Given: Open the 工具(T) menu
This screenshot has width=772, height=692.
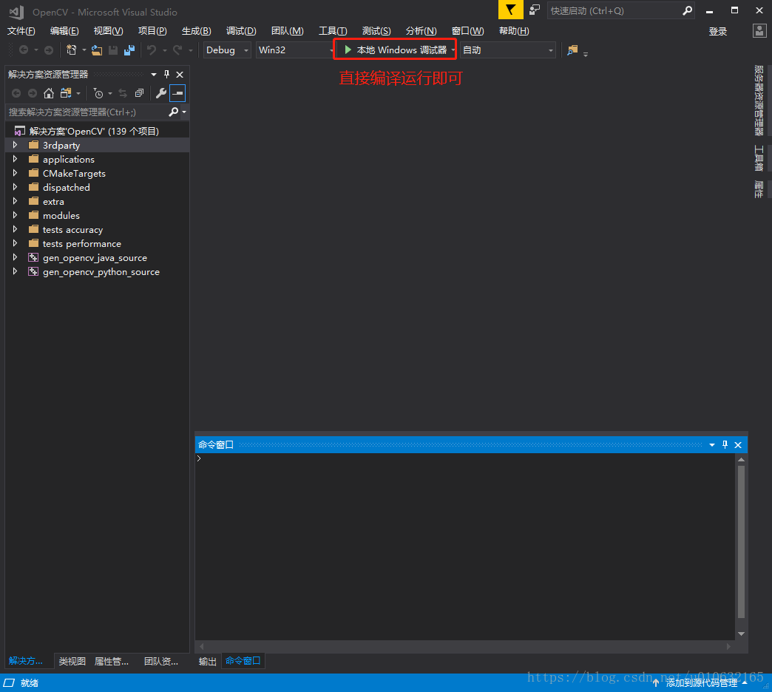Looking at the screenshot, I should (x=333, y=31).
